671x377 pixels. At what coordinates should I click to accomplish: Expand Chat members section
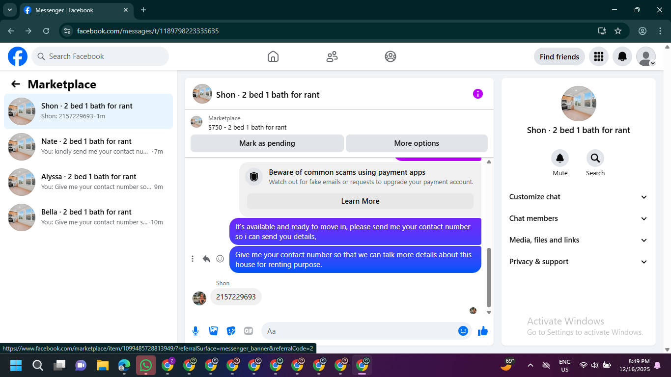[579, 218]
